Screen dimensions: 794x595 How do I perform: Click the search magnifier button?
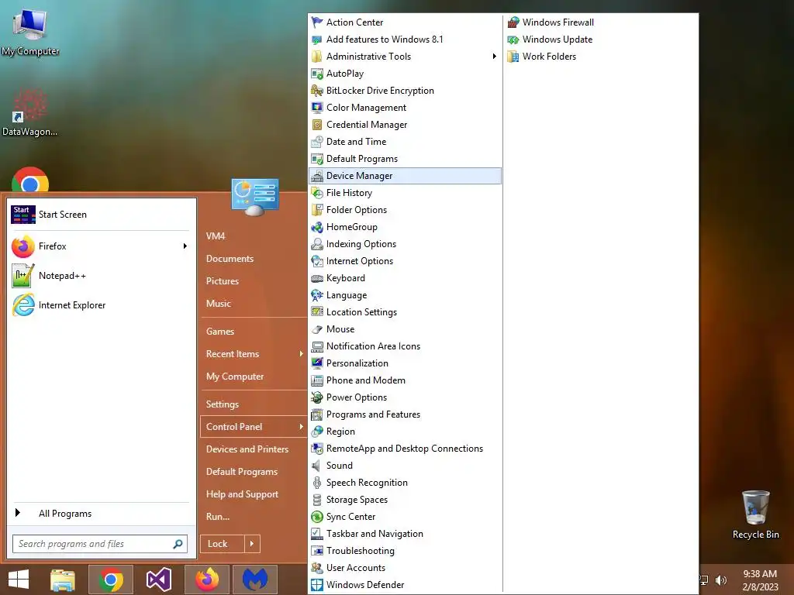click(x=178, y=544)
